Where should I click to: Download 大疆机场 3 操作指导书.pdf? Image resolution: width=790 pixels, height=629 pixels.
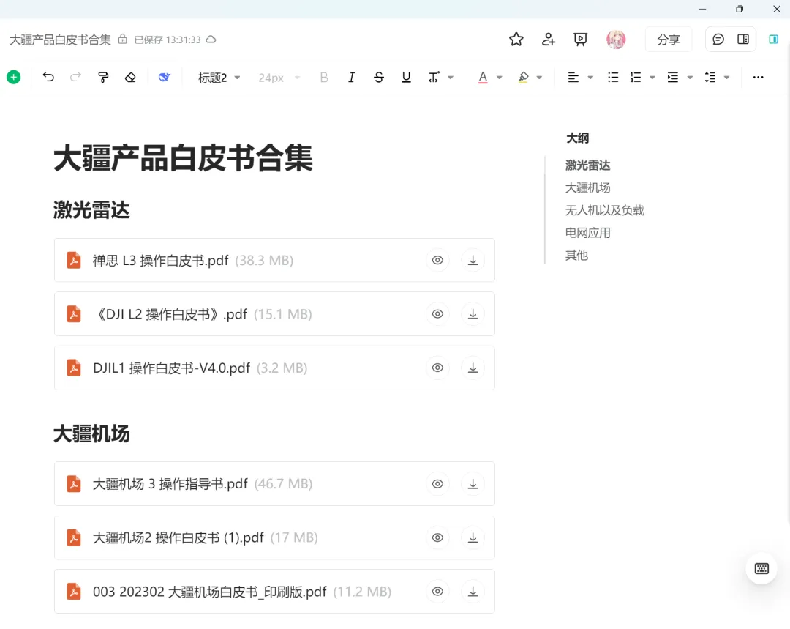point(473,484)
